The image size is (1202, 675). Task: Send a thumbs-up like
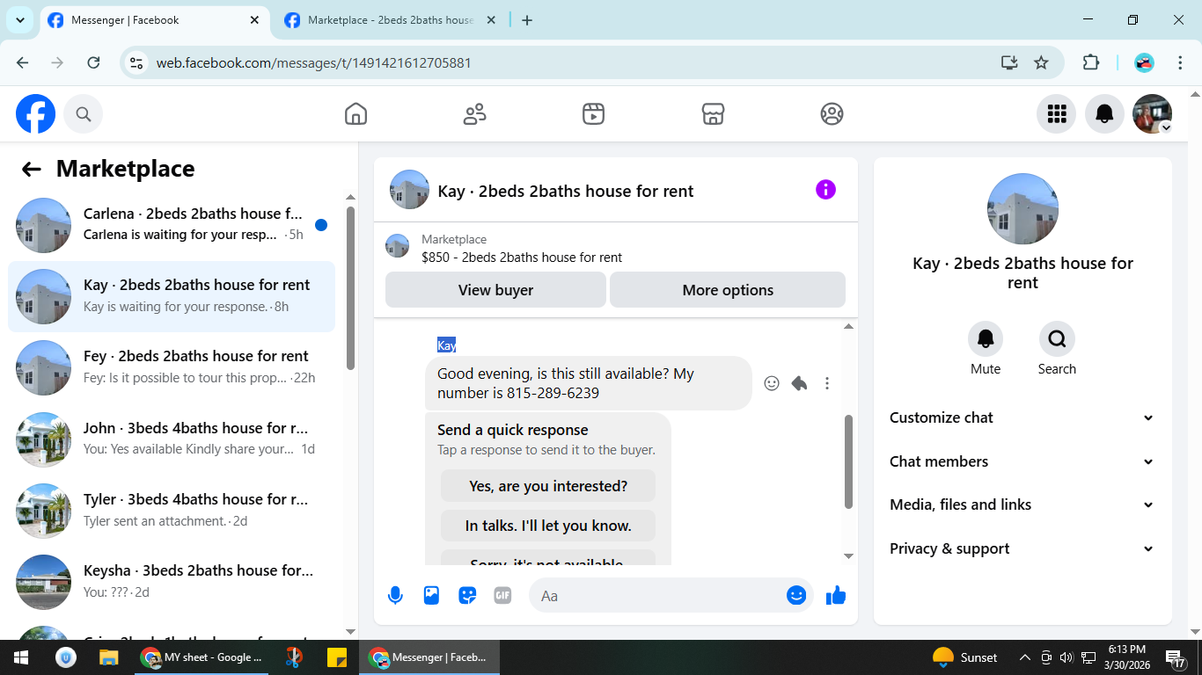tap(836, 595)
